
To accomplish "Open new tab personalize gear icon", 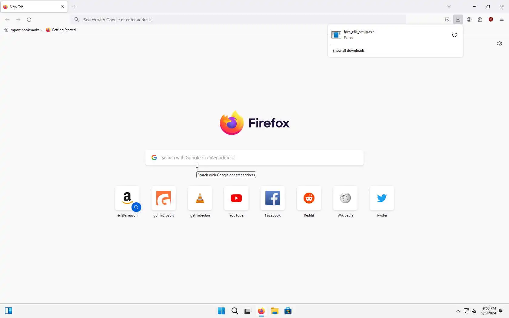I will (500, 44).
